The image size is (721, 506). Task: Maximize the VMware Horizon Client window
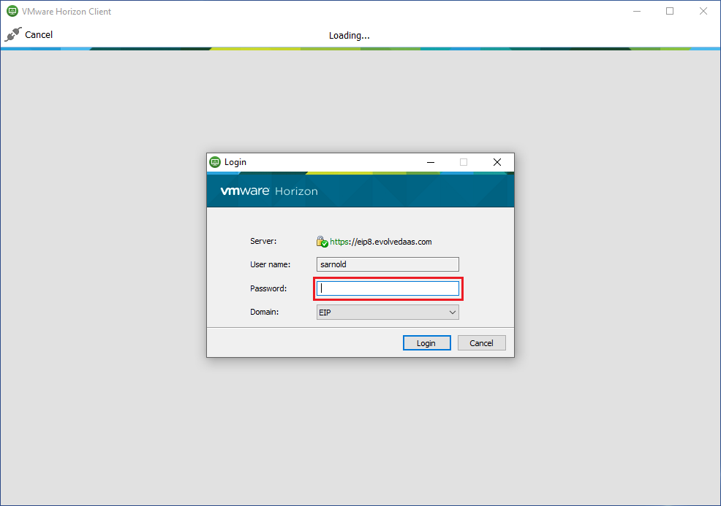point(669,12)
